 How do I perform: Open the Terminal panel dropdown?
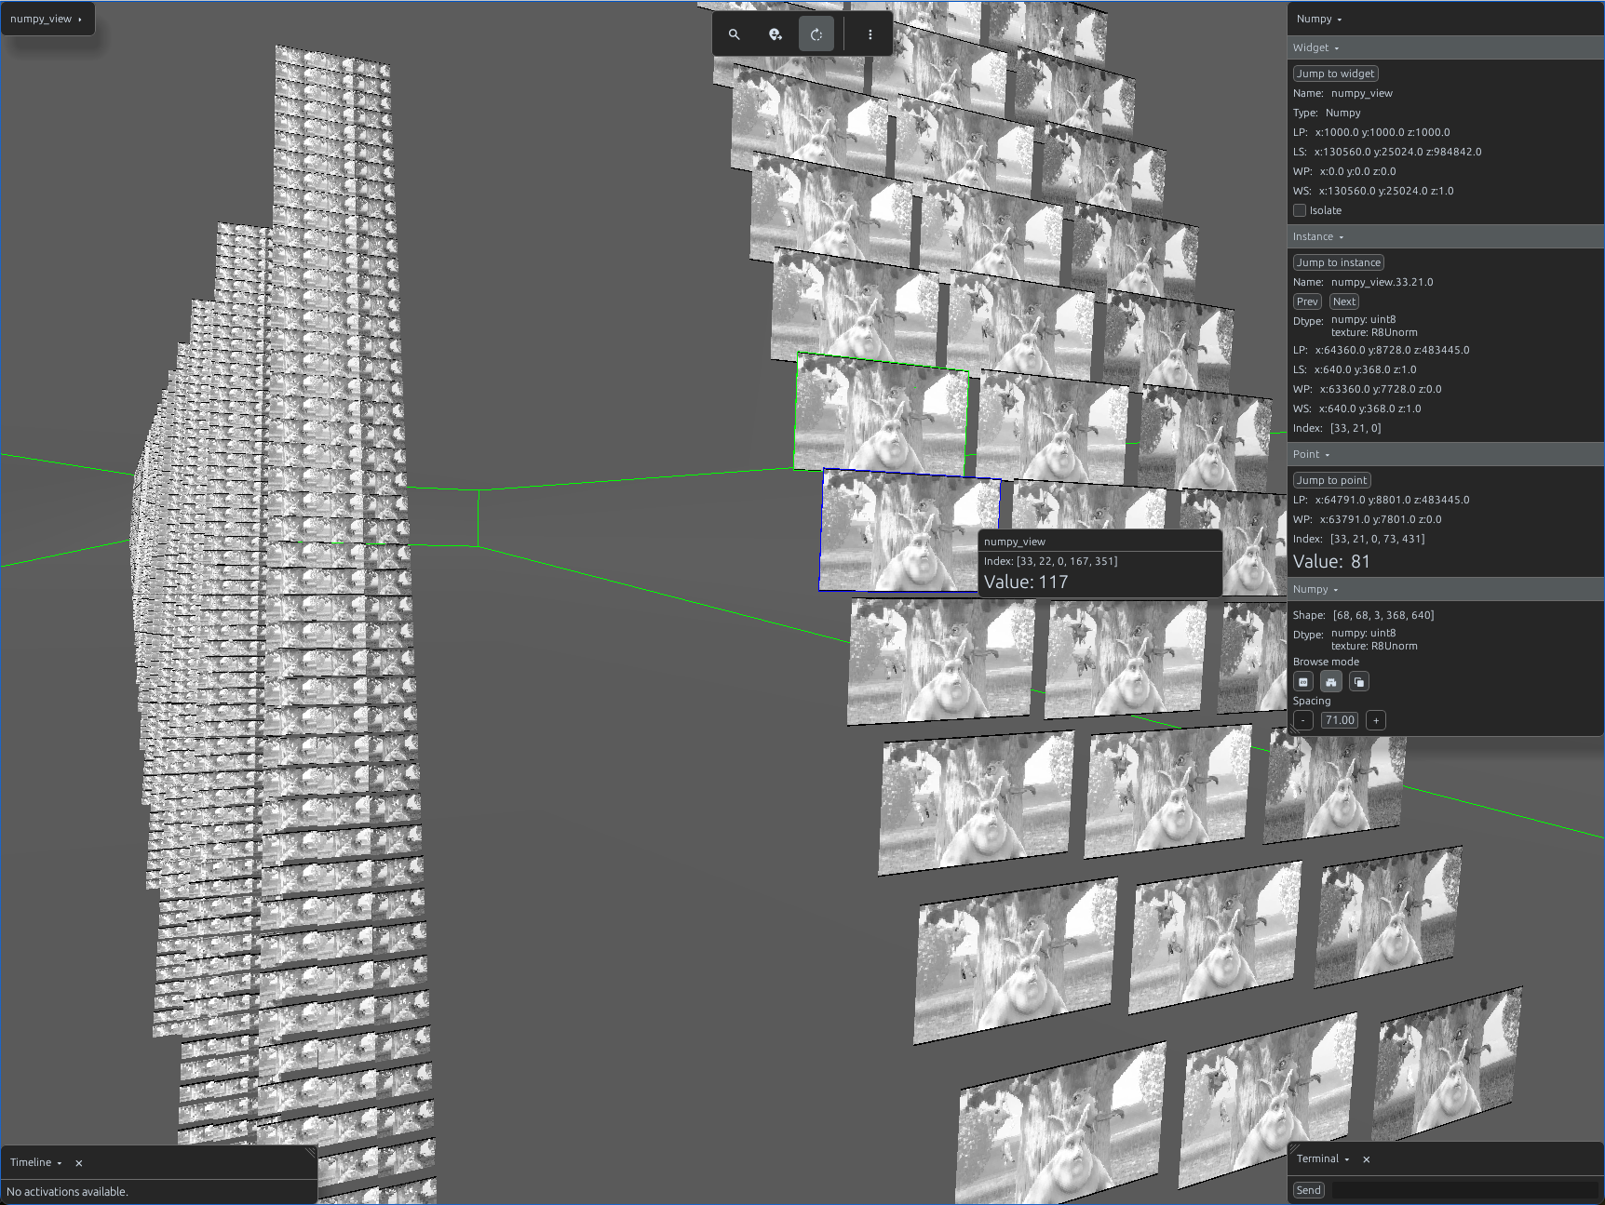1323,1158
